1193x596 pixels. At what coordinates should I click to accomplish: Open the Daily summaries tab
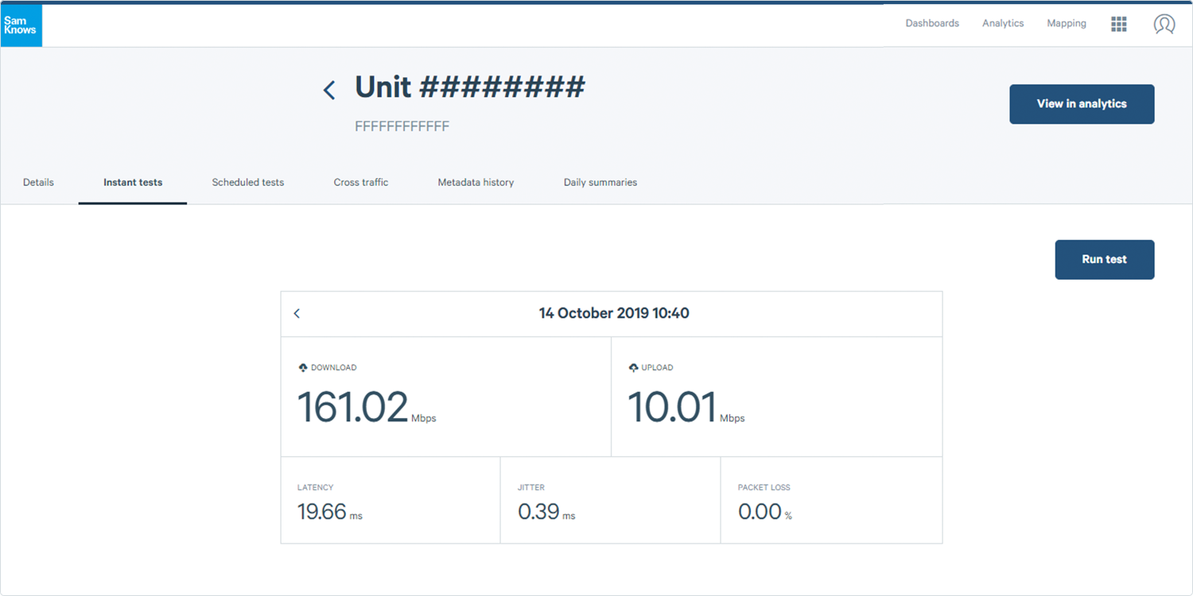click(600, 183)
